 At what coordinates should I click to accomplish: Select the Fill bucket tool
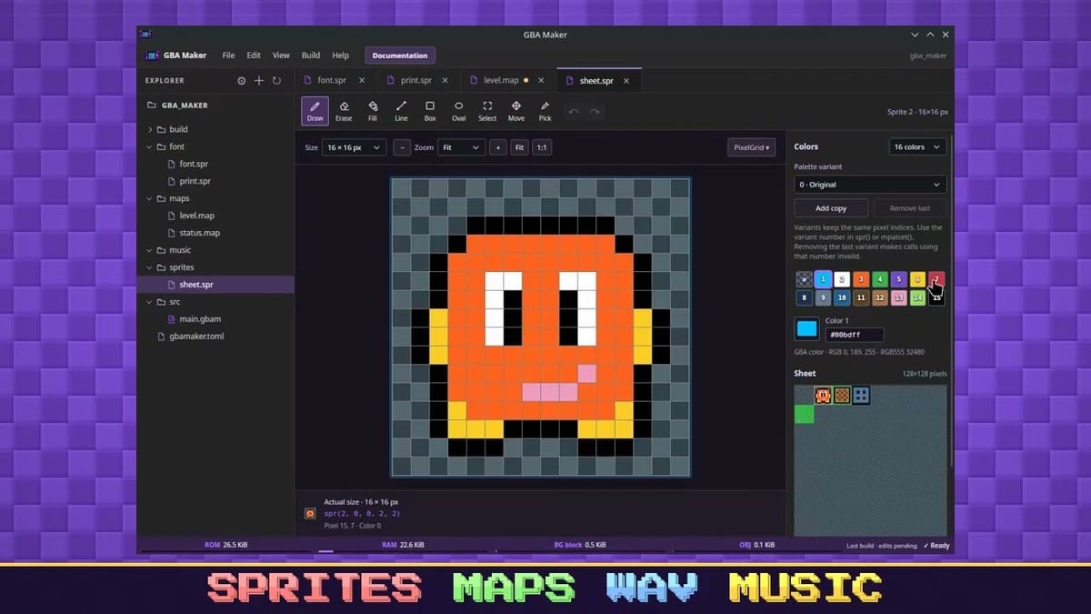point(373,111)
